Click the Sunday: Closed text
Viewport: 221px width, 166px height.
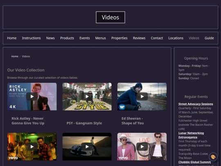(x=189, y=78)
